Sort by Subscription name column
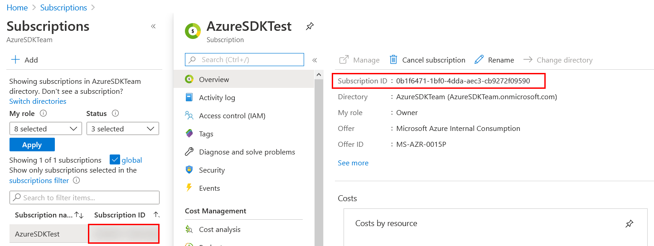The height and width of the screenshot is (246, 654). (49, 215)
